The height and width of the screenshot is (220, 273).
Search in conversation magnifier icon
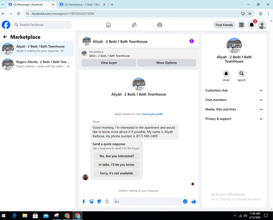coord(241,74)
